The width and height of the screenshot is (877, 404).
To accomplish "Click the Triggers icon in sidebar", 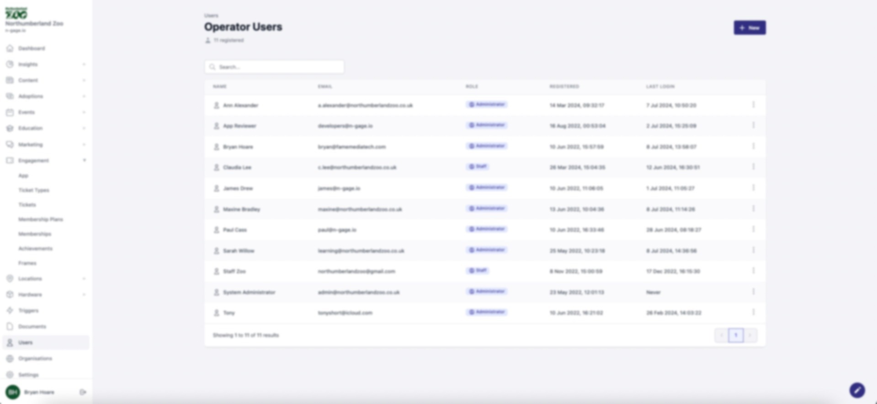I will (10, 311).
